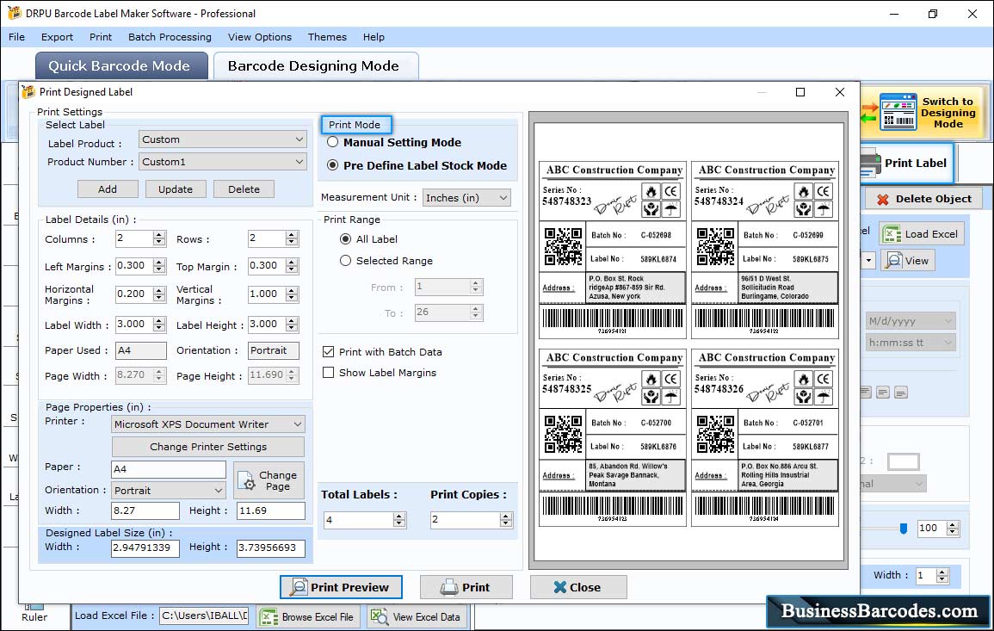
Task: Click the Browse Excel File icon
Action: pos(269,616)
